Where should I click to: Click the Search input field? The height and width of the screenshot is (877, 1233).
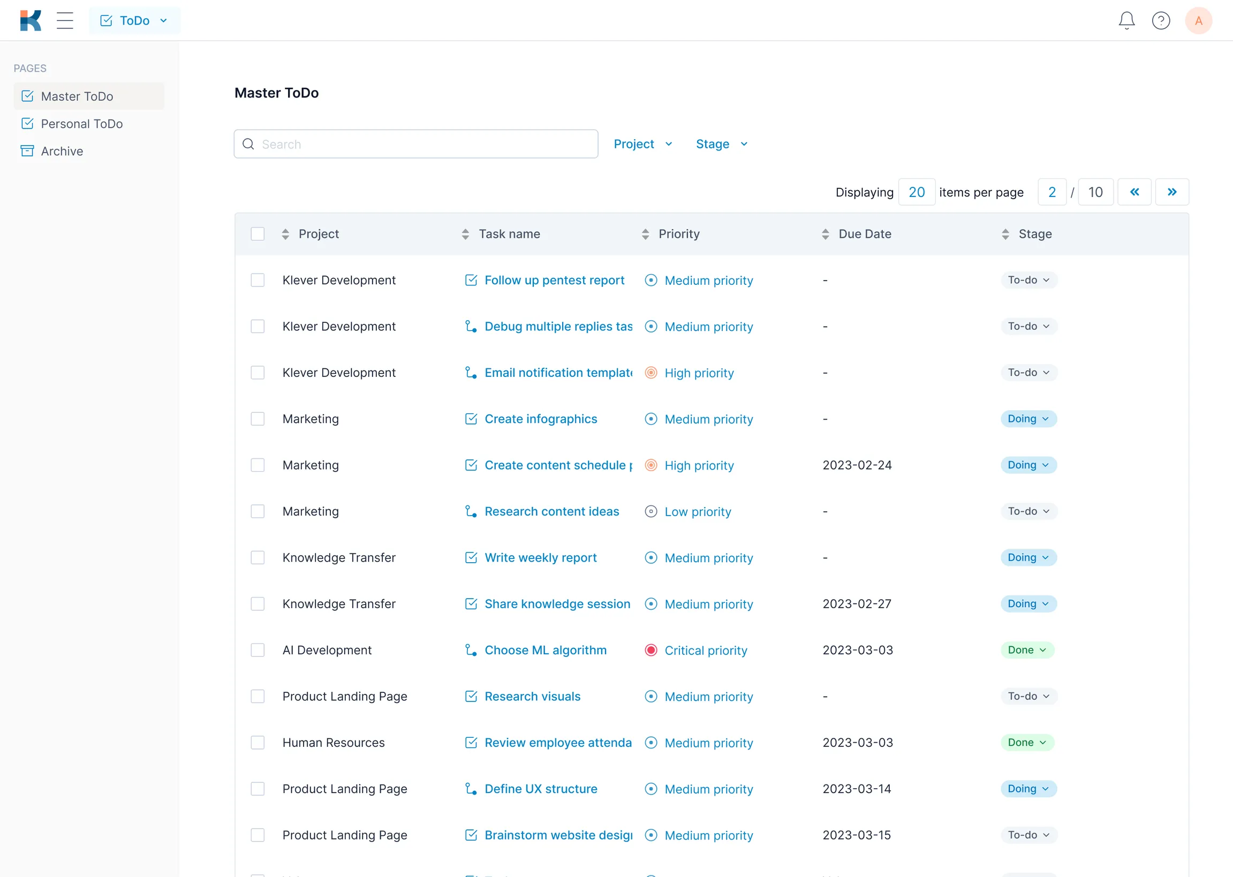(x=416, y=144)
